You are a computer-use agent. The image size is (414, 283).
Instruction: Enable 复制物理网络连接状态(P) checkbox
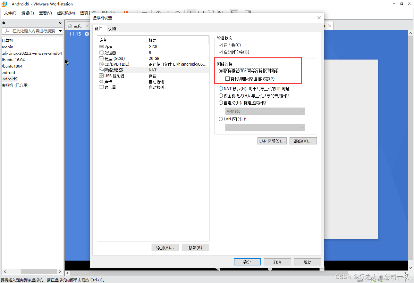click(227, 79)
